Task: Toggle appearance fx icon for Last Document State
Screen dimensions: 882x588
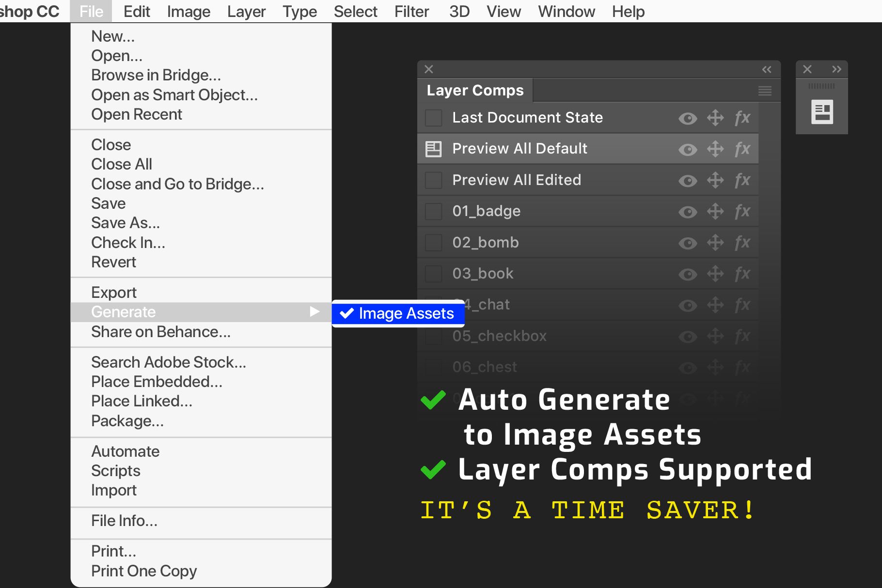Action: pos(742,118)
